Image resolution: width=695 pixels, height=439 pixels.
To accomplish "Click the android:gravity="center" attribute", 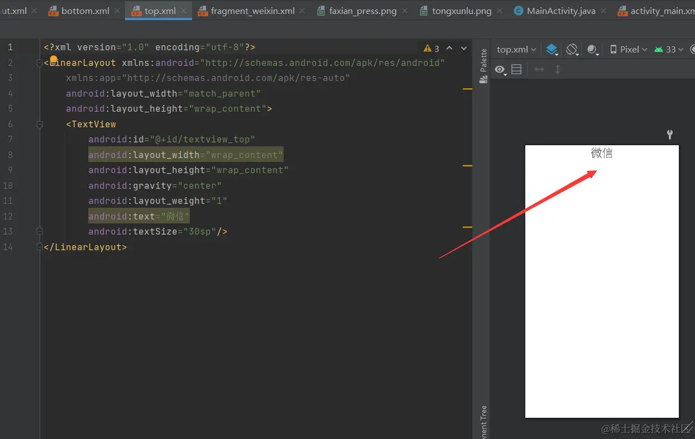I will coord(155,185).
